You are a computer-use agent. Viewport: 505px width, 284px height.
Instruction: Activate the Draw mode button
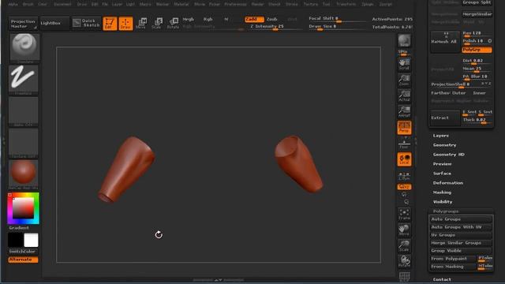(x=125, y=23)
